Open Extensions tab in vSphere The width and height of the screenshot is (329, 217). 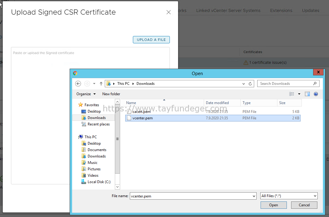pos(281,10)
